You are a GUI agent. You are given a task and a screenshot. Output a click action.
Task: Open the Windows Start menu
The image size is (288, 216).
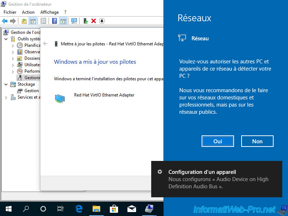(8, 209)
